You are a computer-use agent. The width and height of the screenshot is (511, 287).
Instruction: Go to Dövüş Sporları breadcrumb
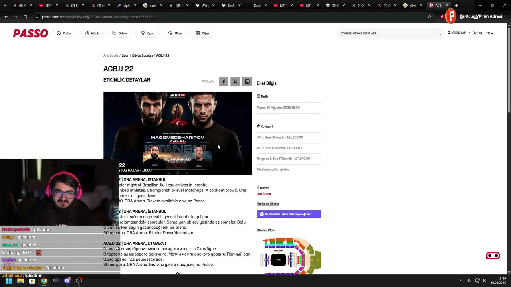point(142,56)
